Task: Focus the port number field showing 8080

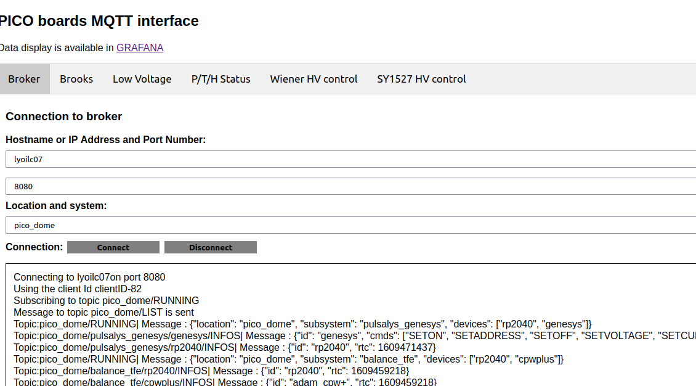Action: (x=351, y=186)
